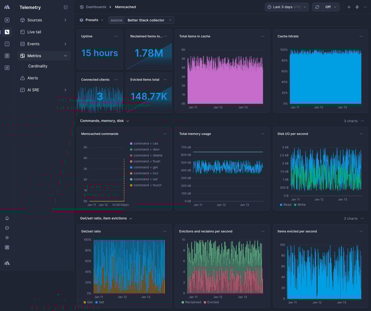Collapse the Commands, memory, disk section
The width and height of the screenshot is (371, 311).
pos(128,121)
